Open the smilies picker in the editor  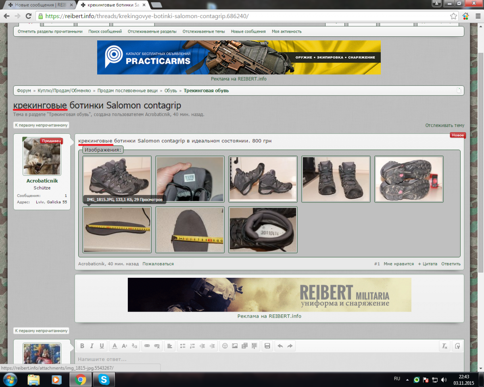click(225, 346)
